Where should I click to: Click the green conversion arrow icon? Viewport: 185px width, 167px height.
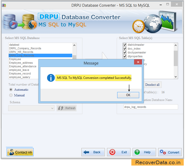(21, 25)
